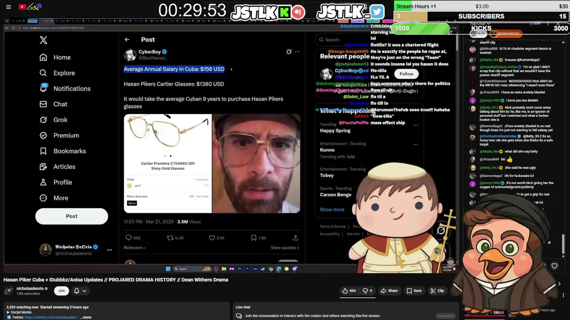The image size is (570, 320).
Task: Click the Windows taskbar Search box
Action: [x=191, y=269]
